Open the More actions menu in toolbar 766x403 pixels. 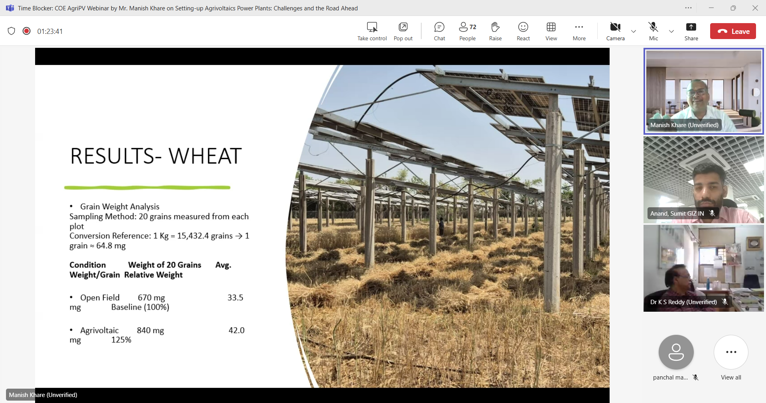coord(579,31)
